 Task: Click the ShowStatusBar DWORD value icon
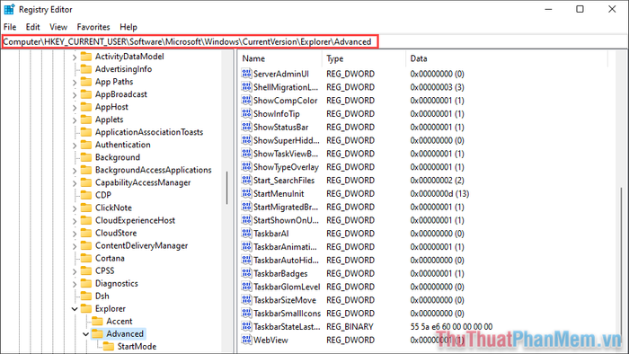(246, 127)
